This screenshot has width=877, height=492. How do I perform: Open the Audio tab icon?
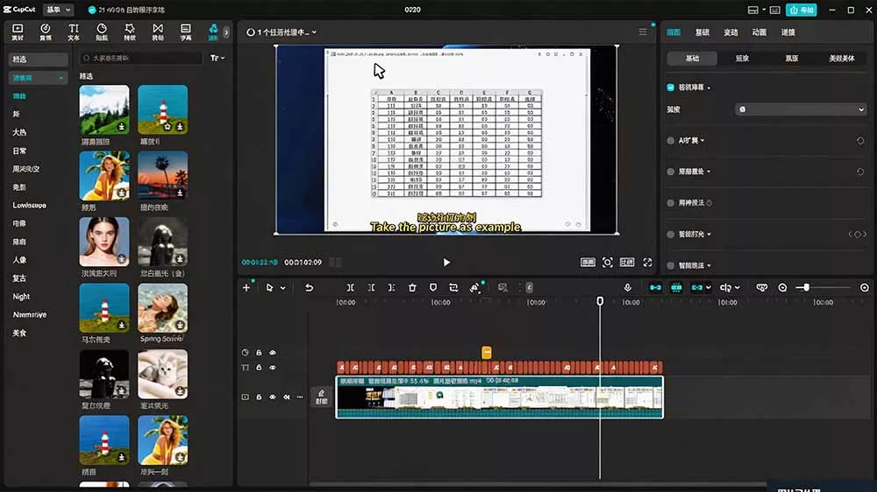46,32
